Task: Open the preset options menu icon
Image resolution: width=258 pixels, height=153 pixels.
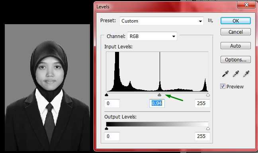Action: [210, 21]
